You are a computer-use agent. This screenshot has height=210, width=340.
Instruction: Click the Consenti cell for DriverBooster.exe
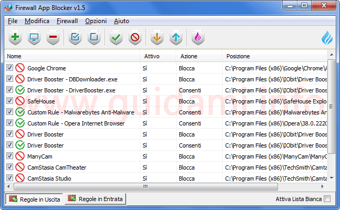click(190, 90)
